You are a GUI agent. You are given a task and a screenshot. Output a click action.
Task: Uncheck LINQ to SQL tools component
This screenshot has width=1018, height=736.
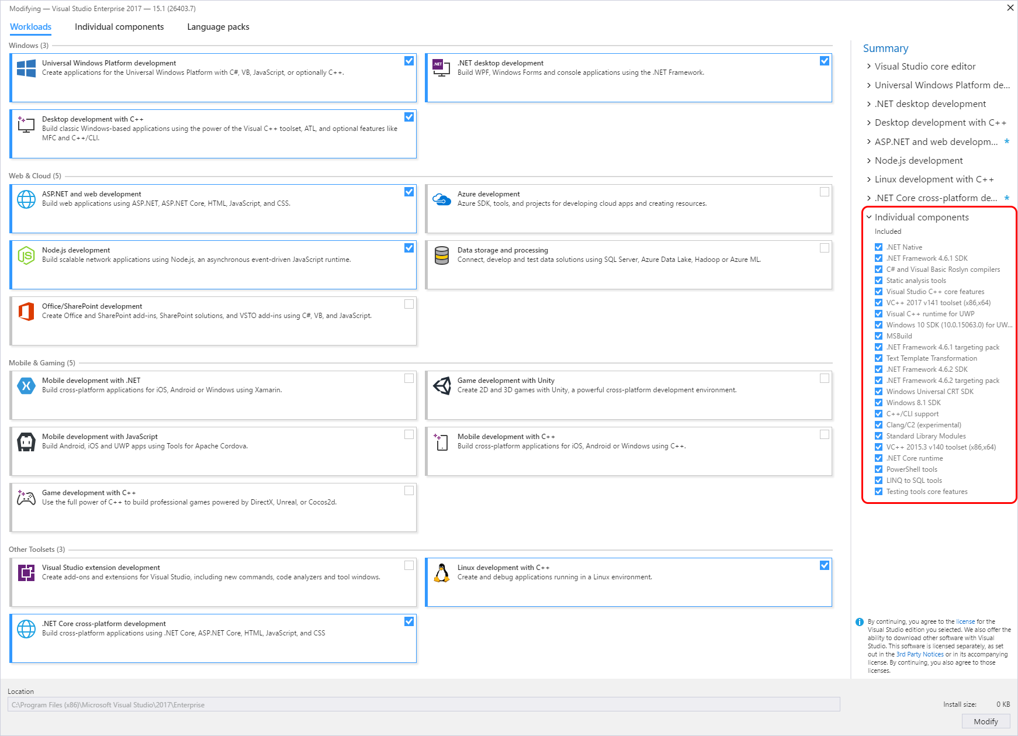coord(878,481)
